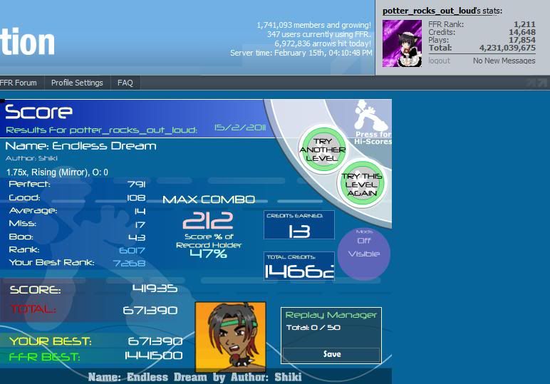Open Profile Settings in navigation bar

pos(77,83)
